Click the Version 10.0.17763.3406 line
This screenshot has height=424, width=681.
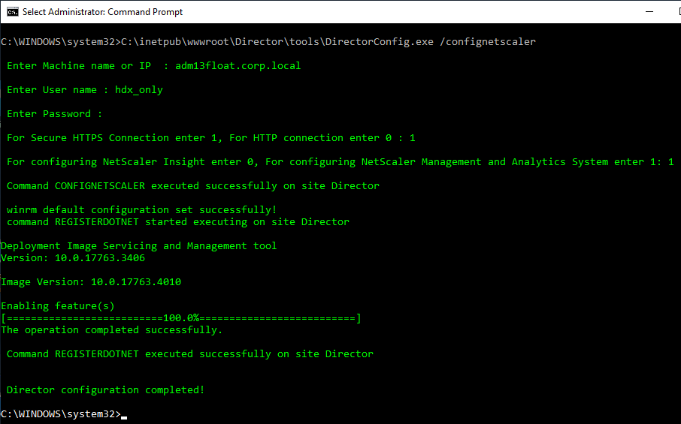(73, 258)
